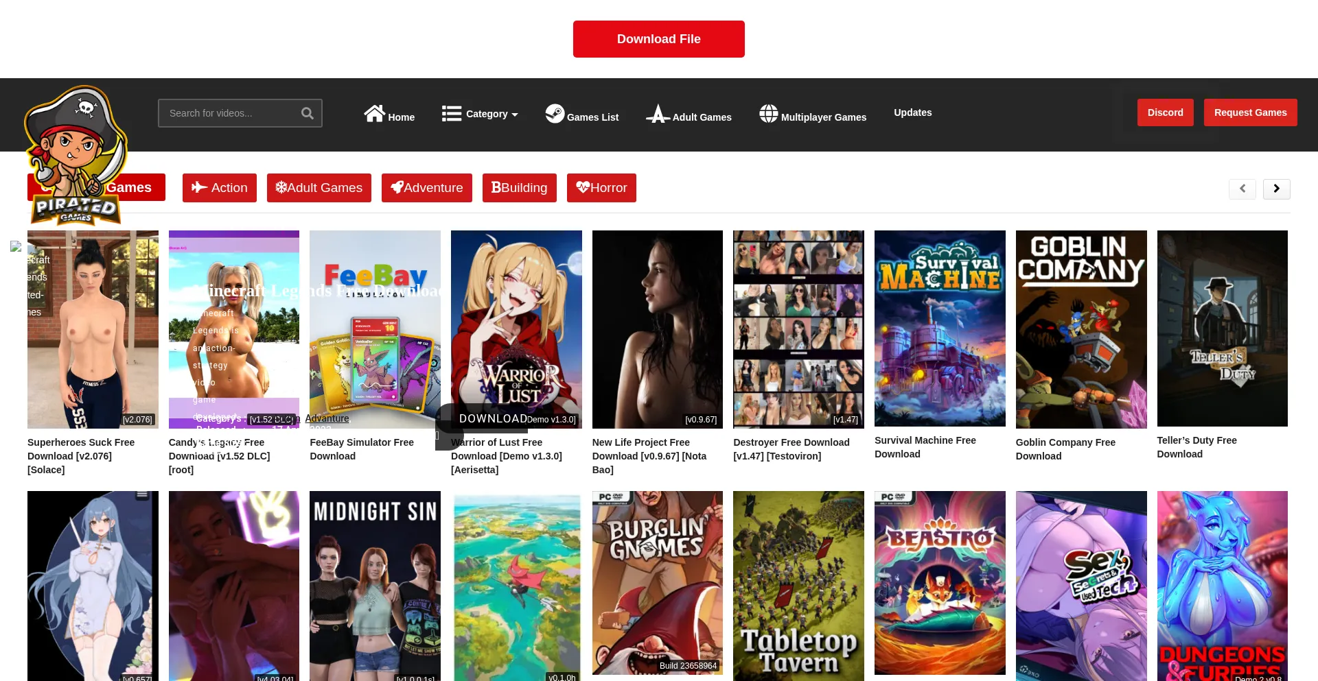The height and width of the screenshot is (681, 1318).
Task: Click 'Warrior of Lust Free Download' title
Action: 507,456
